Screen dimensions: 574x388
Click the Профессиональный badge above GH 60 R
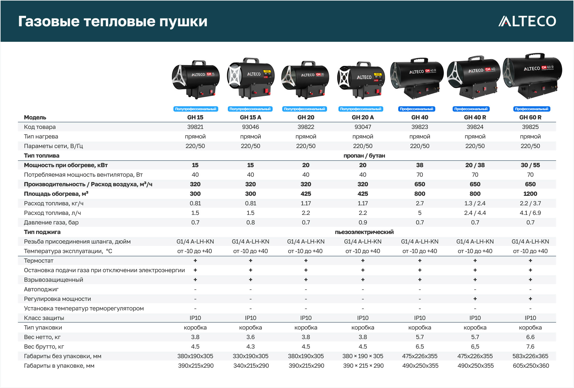click(x=532, y=109)
